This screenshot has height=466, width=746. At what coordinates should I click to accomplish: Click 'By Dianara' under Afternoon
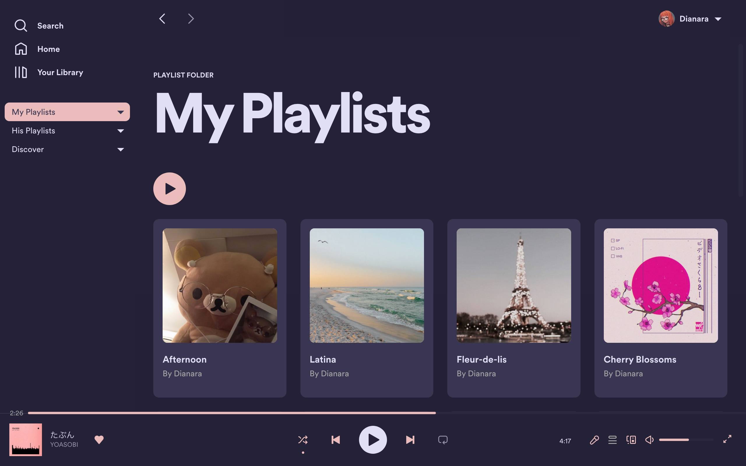[x=182, y=374]
